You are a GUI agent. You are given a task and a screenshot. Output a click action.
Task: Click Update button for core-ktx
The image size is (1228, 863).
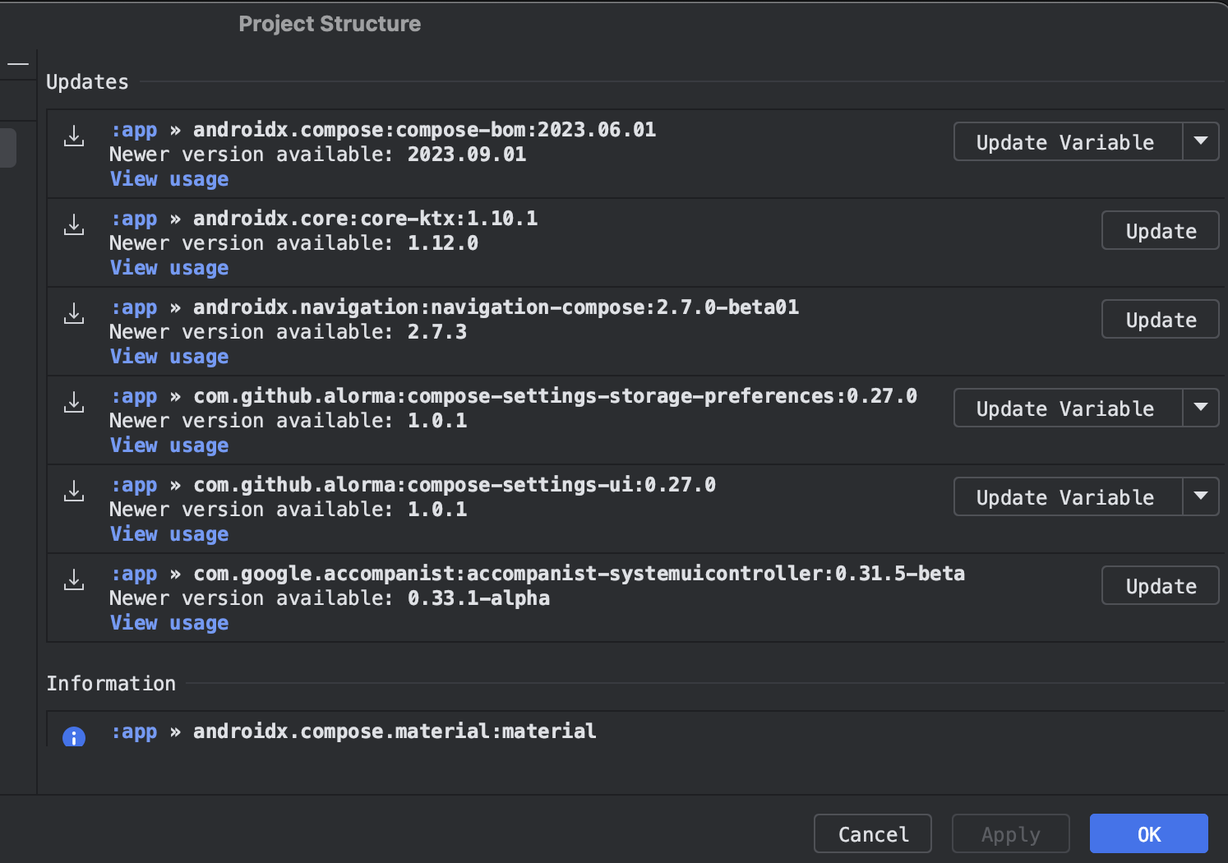click(1161, 230)
